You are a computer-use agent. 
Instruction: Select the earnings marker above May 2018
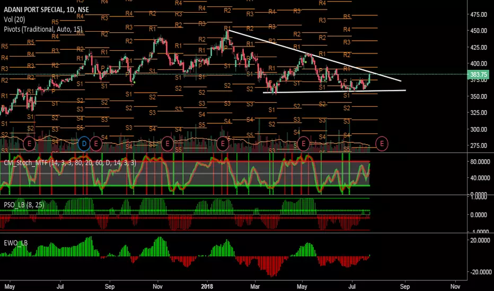point(303,144)
